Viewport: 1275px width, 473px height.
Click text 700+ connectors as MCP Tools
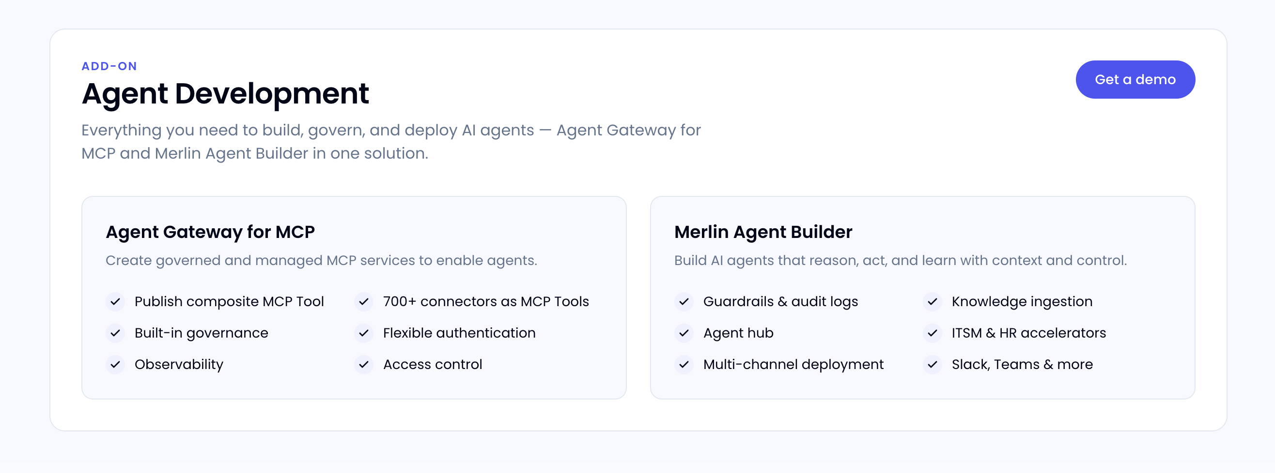[x=486, y=301]
